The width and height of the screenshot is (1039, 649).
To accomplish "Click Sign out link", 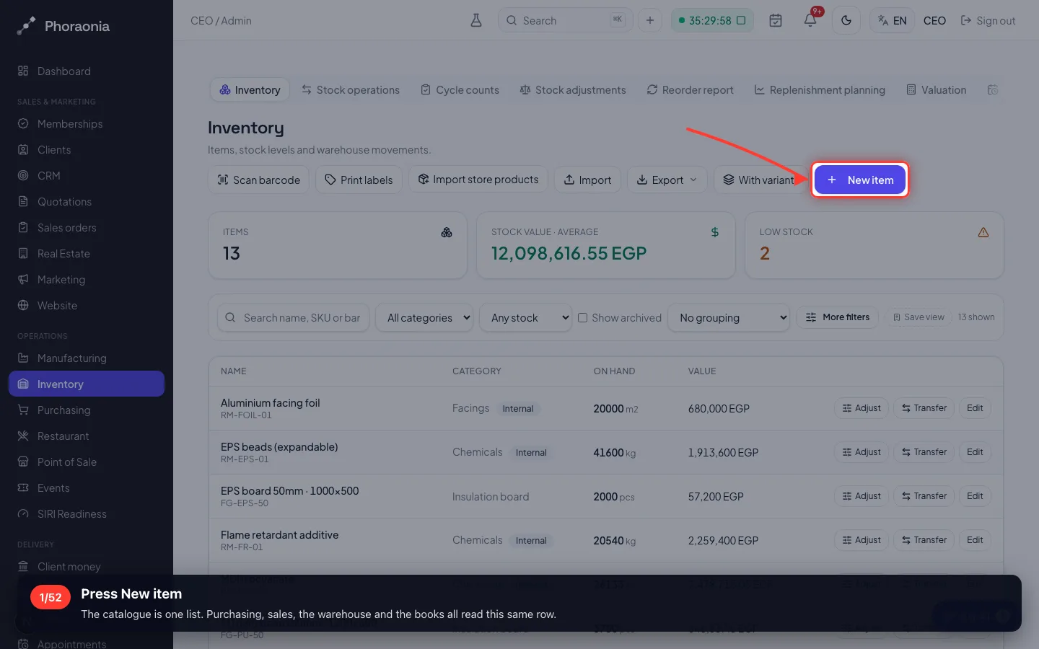I will coord(988,20).
